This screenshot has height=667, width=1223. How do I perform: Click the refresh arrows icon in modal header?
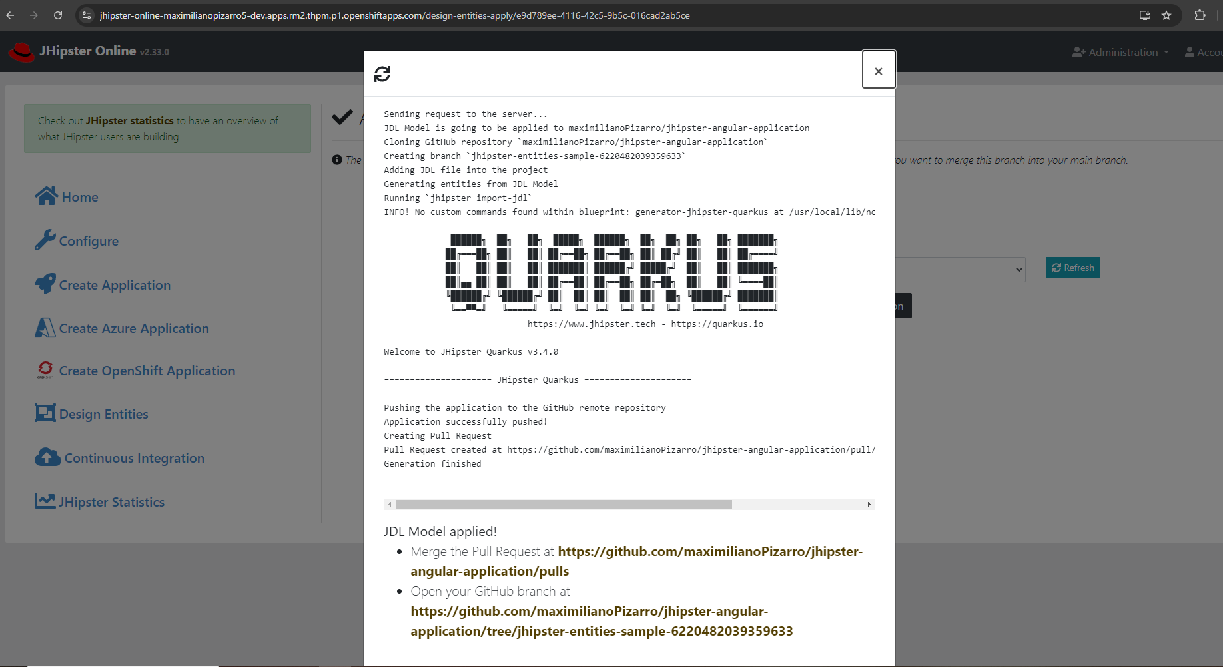coord(382,74)
